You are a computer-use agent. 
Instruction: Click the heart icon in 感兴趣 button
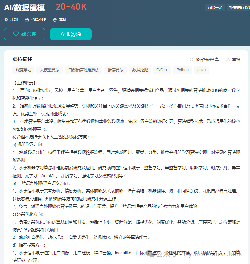tap(16, 34)
